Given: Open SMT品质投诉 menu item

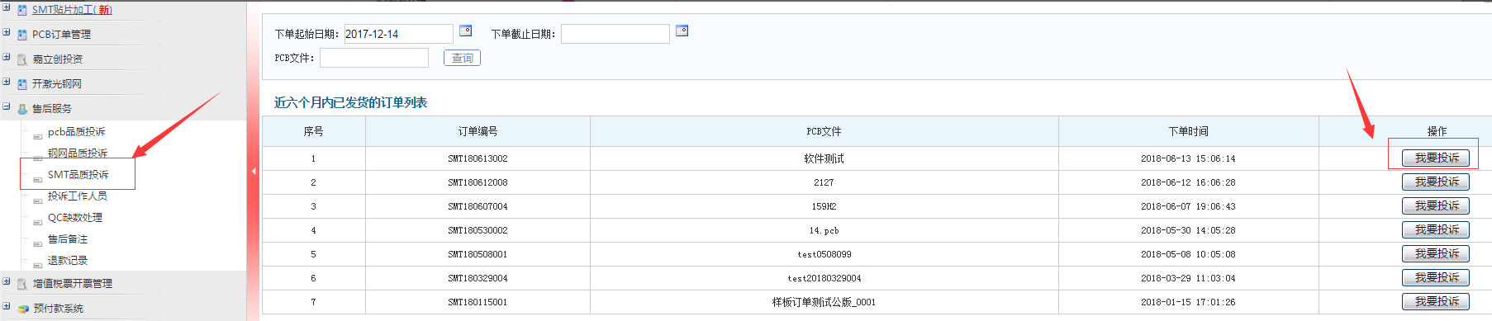Looking at the screenshot, I should tap(78, 175).
